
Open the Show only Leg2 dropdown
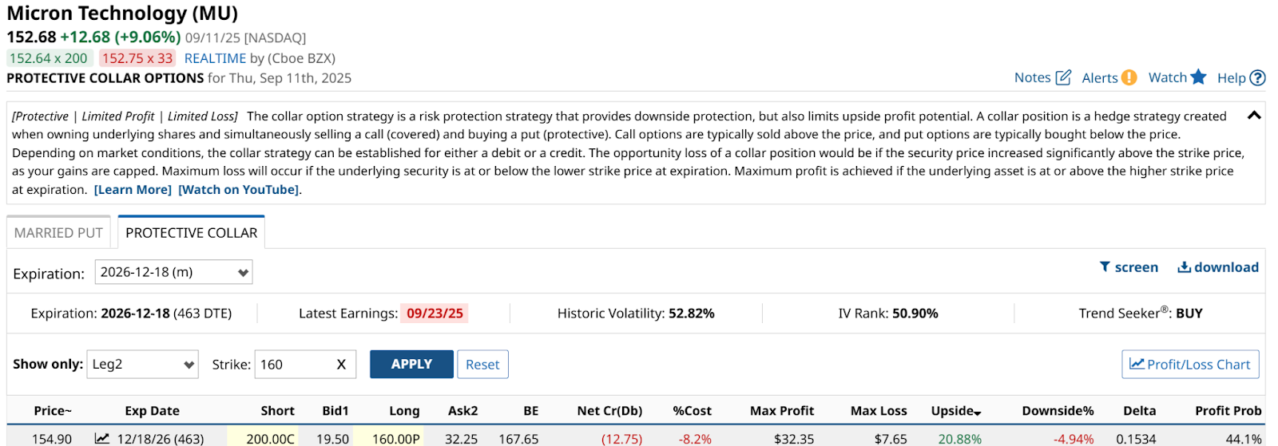click(142, 364)
